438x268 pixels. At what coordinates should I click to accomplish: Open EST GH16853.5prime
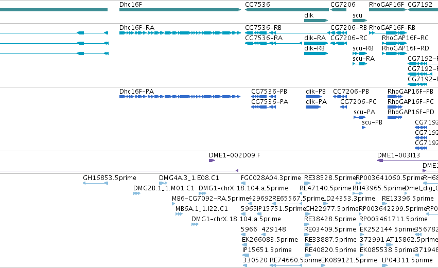point(96,183)
